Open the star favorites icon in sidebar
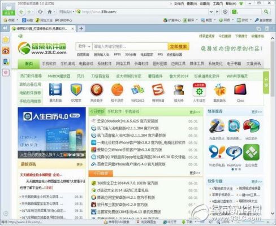 [6, 40]
